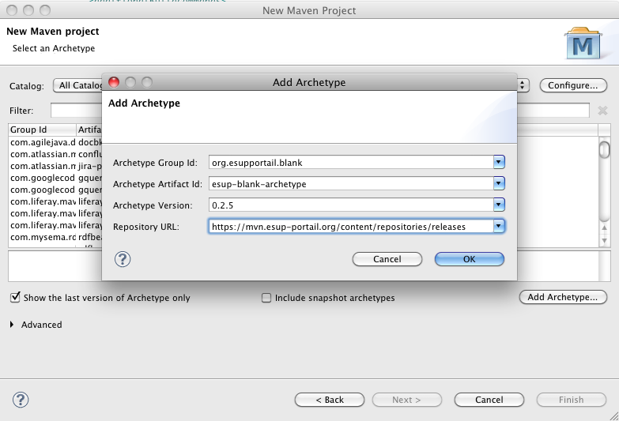Click the clear filter X icon
This screenshot has height=421, width=619.
[602, 111]
